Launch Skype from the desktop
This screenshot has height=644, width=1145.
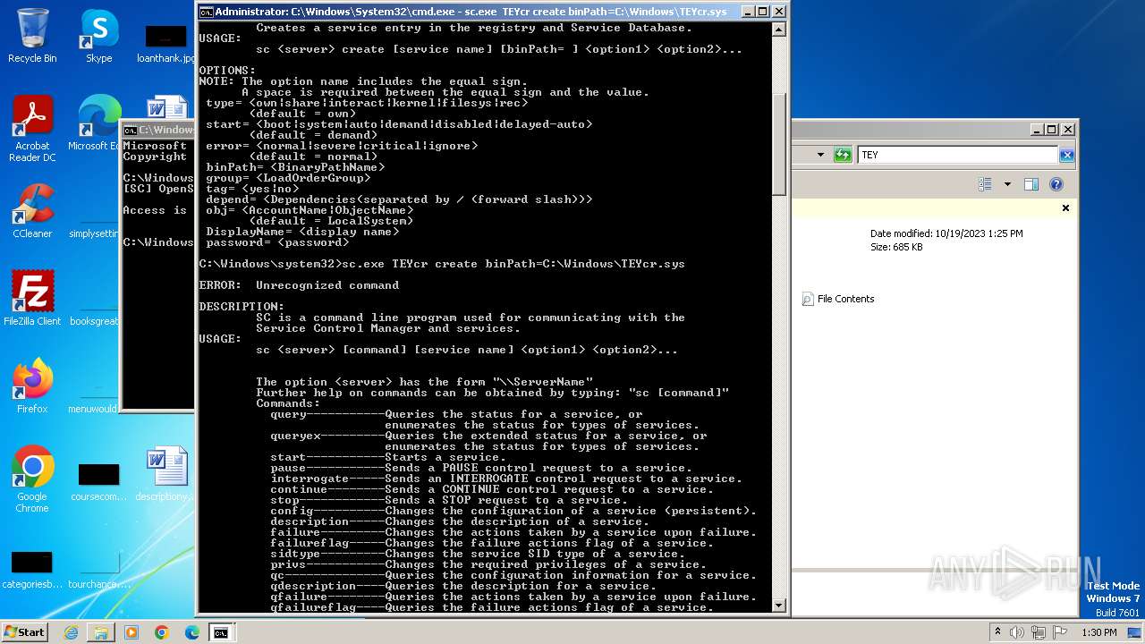tap(98, 36)
